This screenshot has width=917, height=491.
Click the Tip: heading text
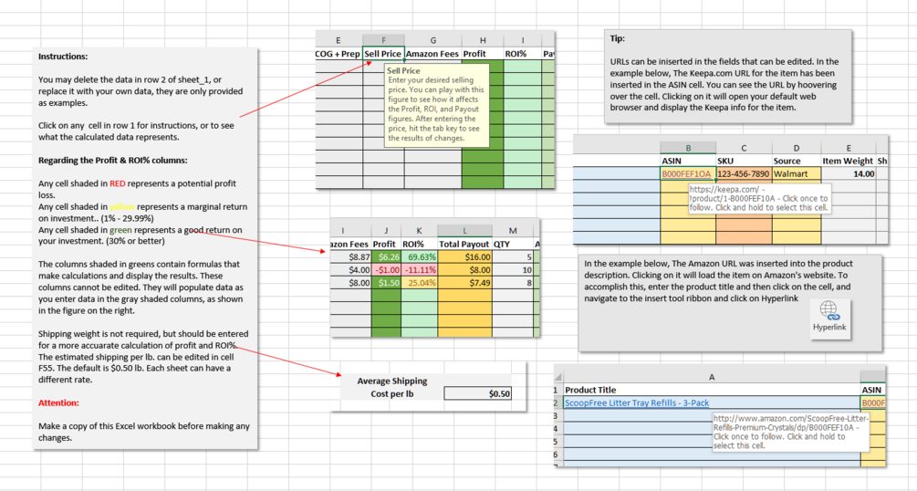pyautogui.click(x=617, y=38)
